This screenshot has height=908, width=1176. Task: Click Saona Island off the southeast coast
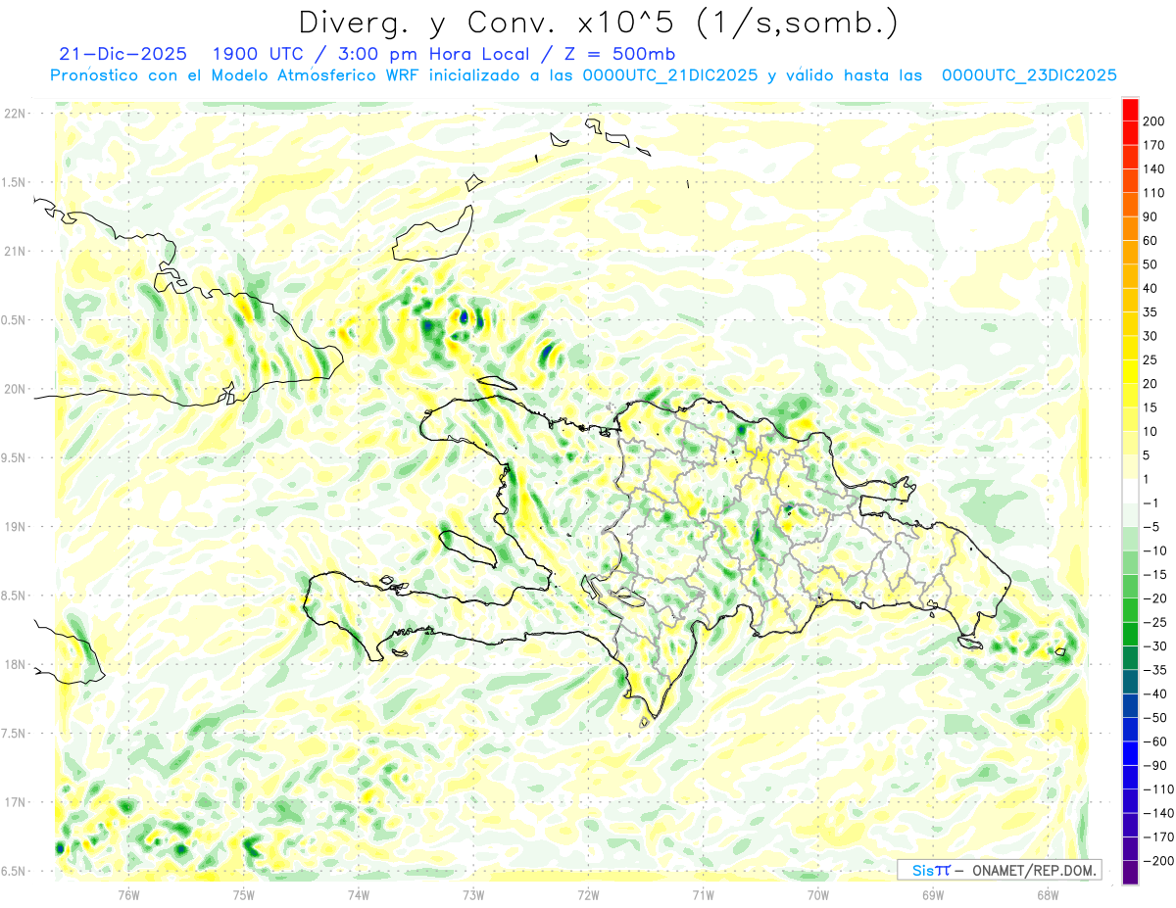tap(971, 643)
